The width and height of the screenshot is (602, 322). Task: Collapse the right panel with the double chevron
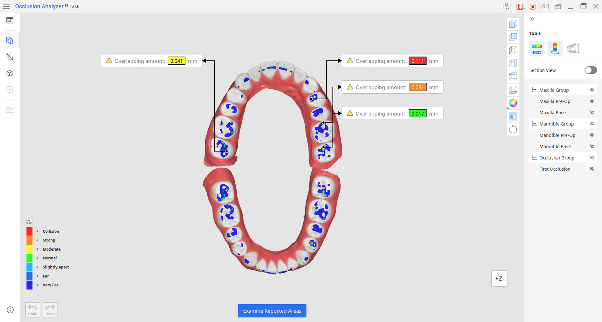[x=532, y=19]
